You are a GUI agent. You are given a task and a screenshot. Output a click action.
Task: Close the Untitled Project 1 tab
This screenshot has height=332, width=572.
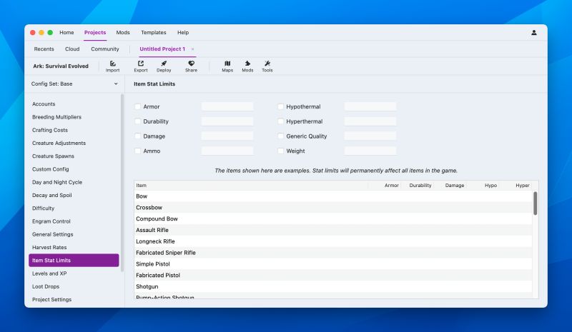tap(192, 49)
